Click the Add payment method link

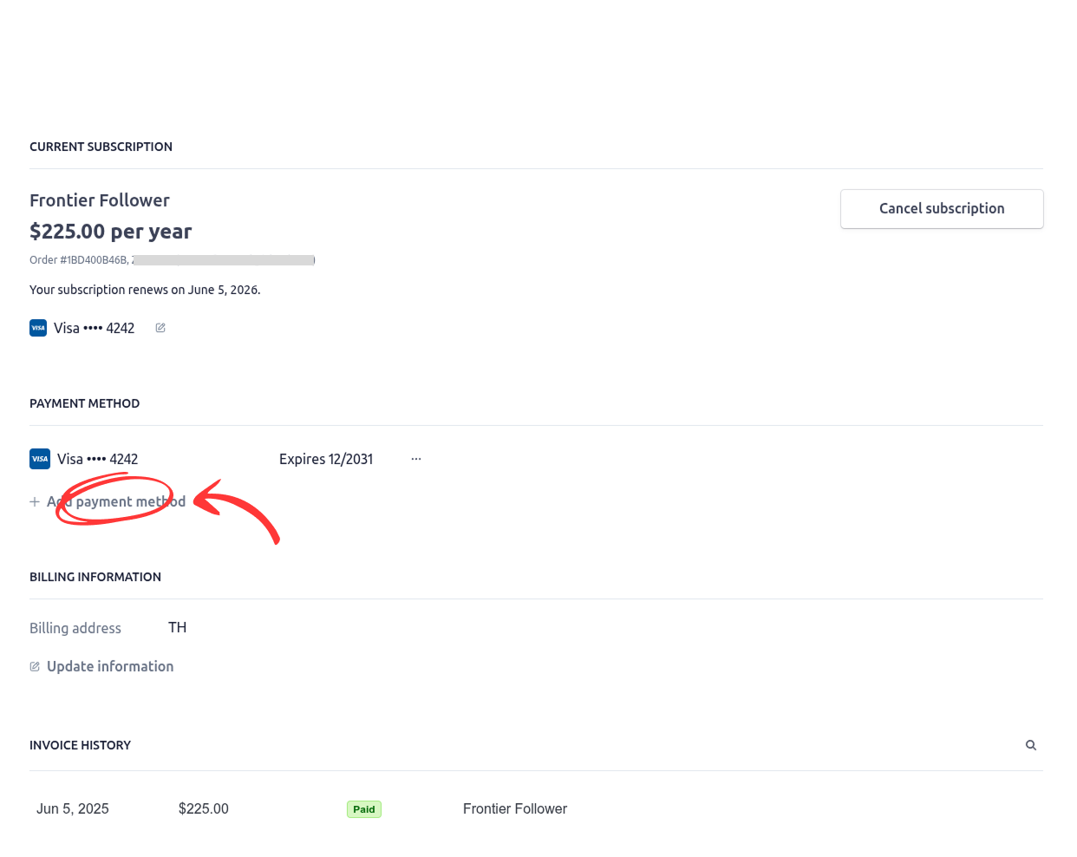[x=116, y=501]
